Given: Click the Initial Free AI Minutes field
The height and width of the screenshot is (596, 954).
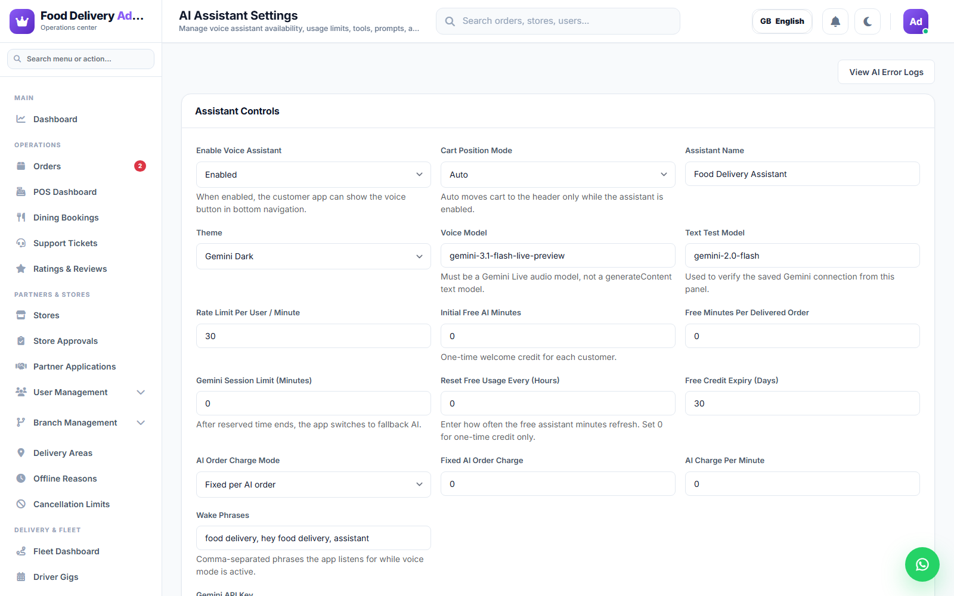Looking at the screenshot, I should click(x=558, y=336).
